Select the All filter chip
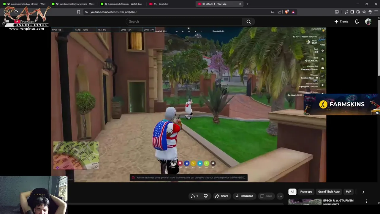The height and width of the screenshot is (214, 380). tap(292, 192)
